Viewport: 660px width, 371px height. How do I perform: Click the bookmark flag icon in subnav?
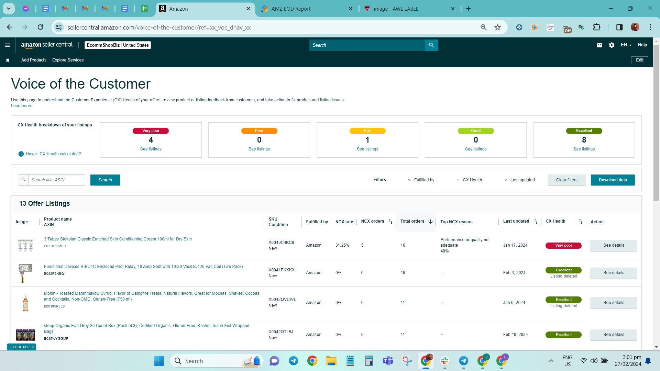pyautogui.click(x=8, y=60)
